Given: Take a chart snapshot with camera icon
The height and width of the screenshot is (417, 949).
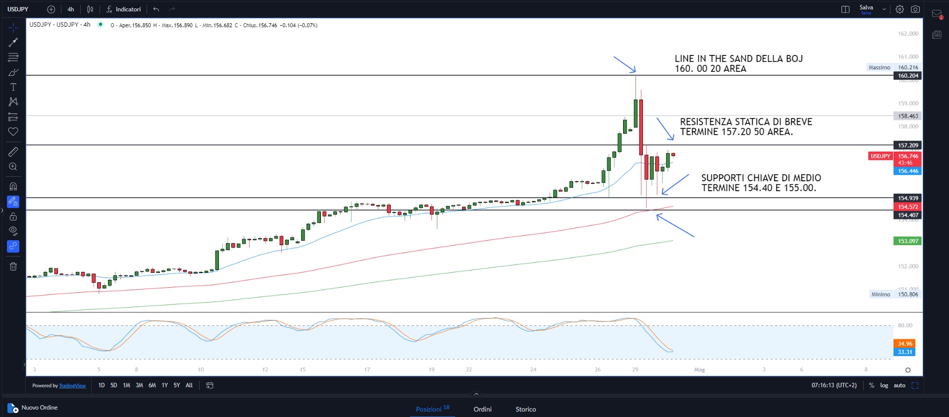Looking at the screenshot, I should point(915,9).
